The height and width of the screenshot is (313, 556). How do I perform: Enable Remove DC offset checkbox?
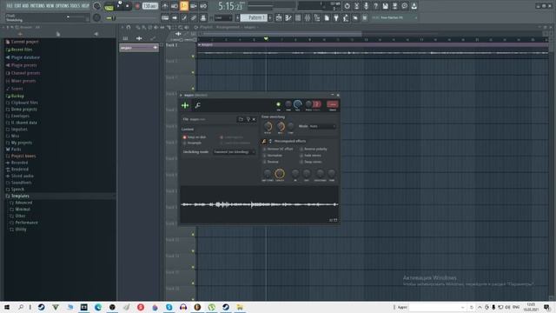pos(264,149)
